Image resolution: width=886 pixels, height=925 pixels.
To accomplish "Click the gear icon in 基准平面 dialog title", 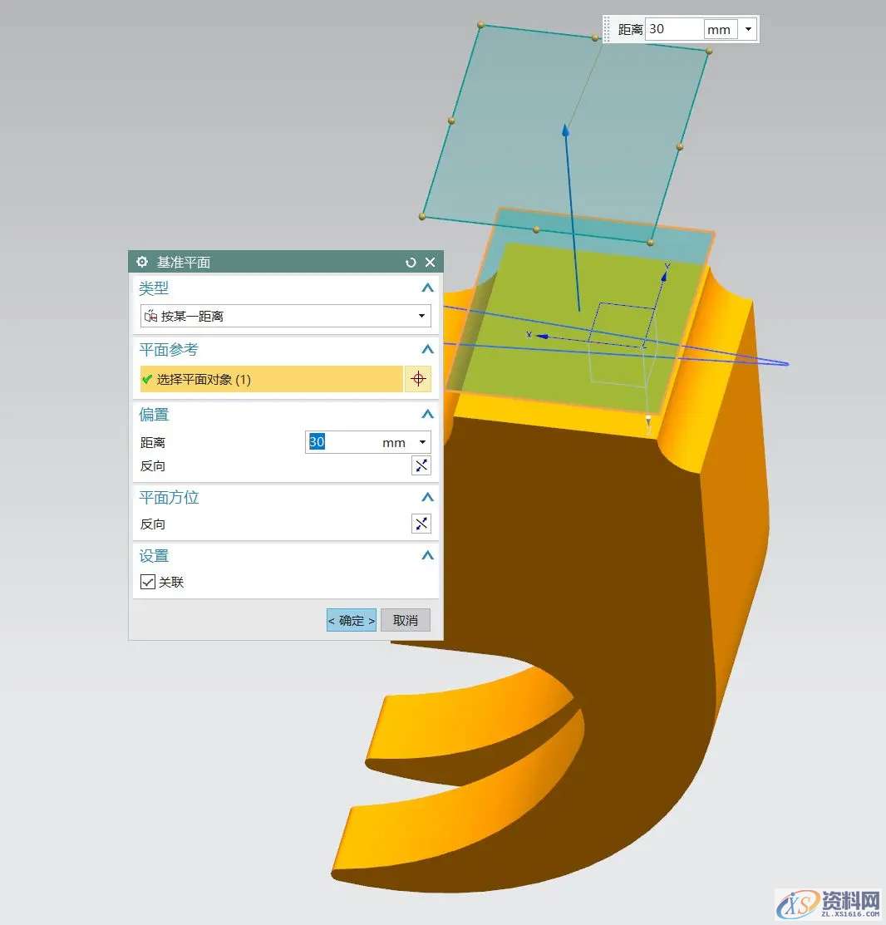I will [x=142, y=262].
